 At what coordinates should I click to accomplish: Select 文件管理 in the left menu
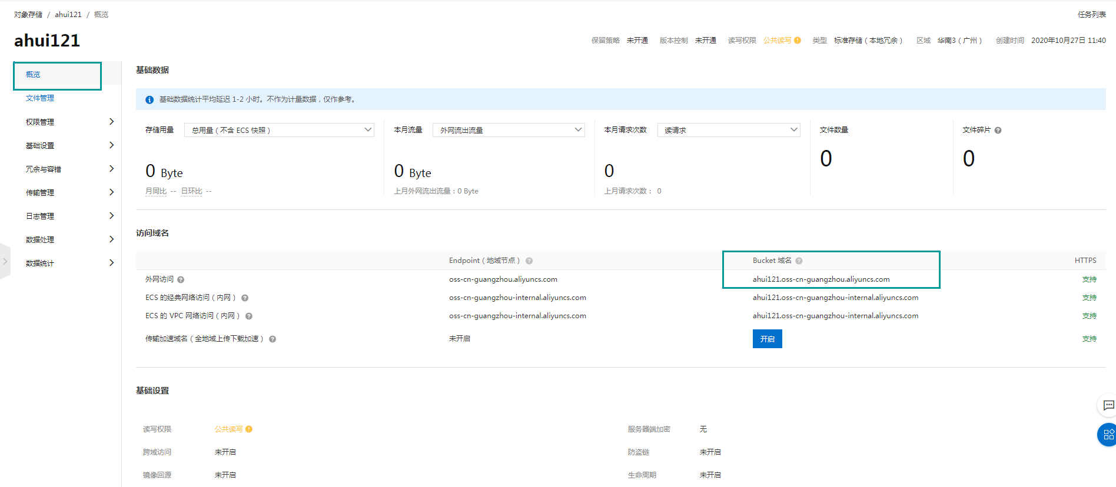click(40, 98)
